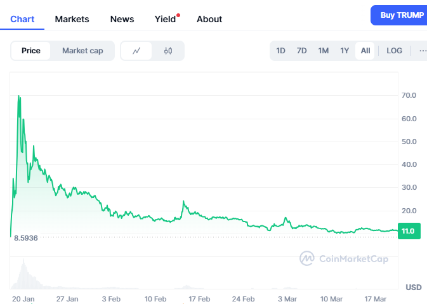Click the 17 Mar date label

click(376, 299)
